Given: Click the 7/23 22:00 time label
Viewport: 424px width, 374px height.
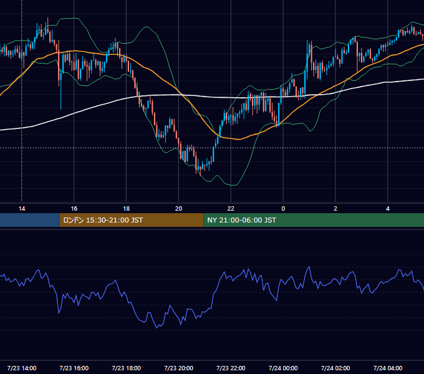Looking at the screenshot, I should coord(231,368).
